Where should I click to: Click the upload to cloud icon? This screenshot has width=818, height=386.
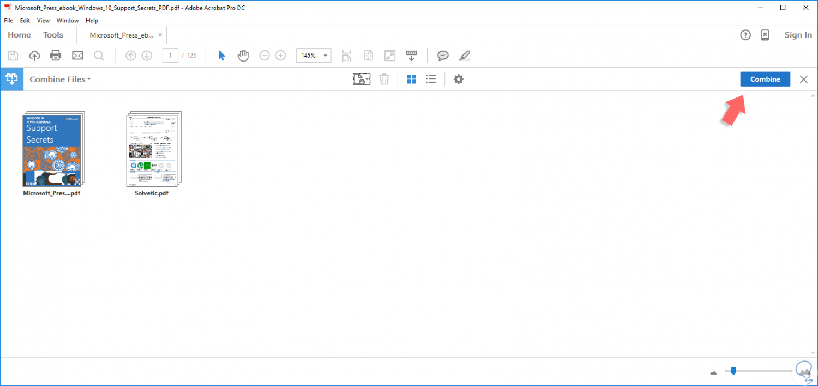pyautogui.click(x=34, y=56)
